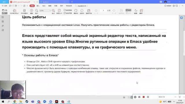Switch to the docx document tab

click(x=54, y=2)
